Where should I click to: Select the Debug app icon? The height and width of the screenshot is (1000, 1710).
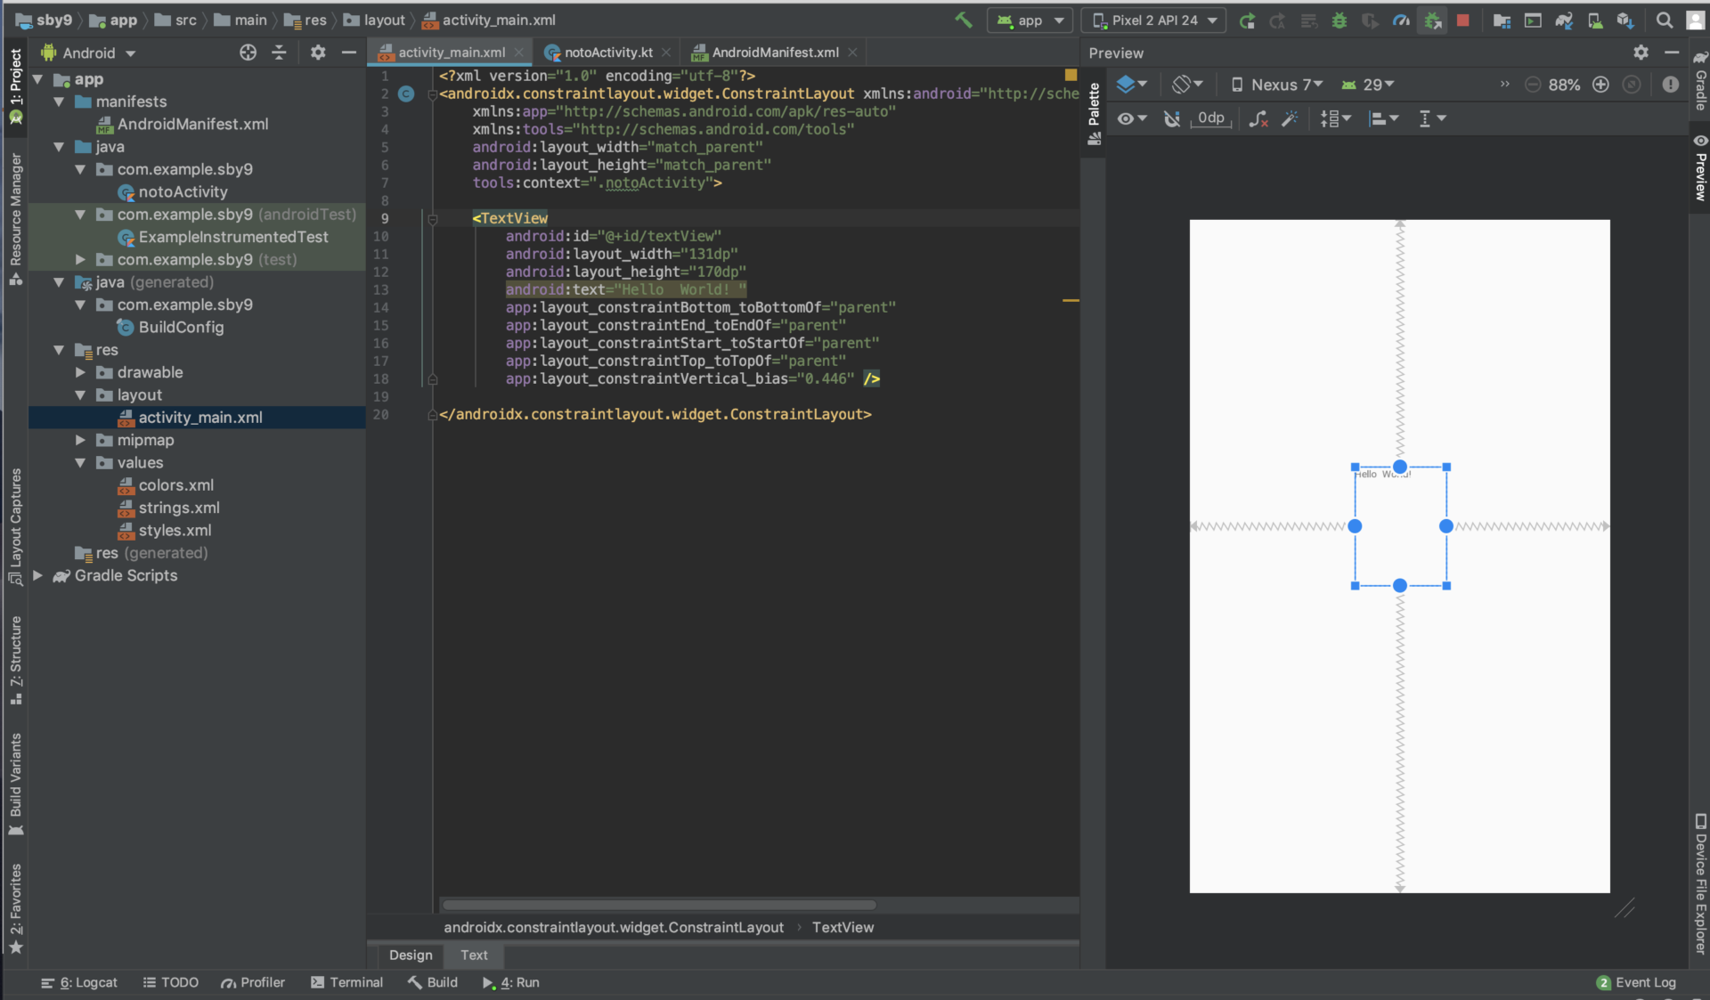(1340, 20)
